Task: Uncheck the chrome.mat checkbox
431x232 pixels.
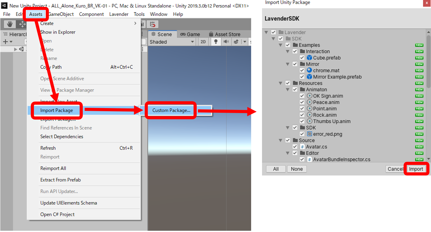Action: [302, 71]
